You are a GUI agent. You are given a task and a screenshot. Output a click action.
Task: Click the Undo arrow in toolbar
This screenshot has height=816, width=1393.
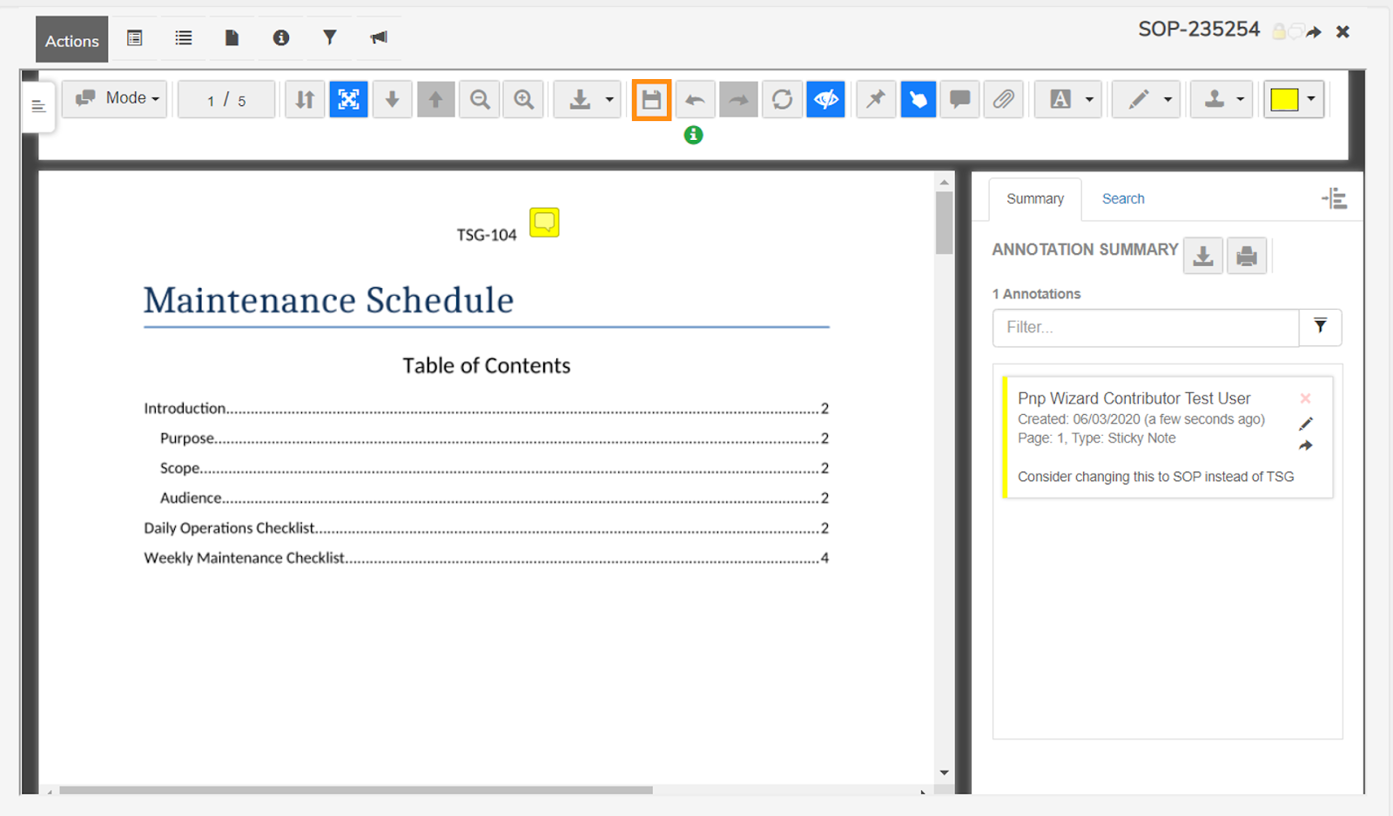pos(695,100)
